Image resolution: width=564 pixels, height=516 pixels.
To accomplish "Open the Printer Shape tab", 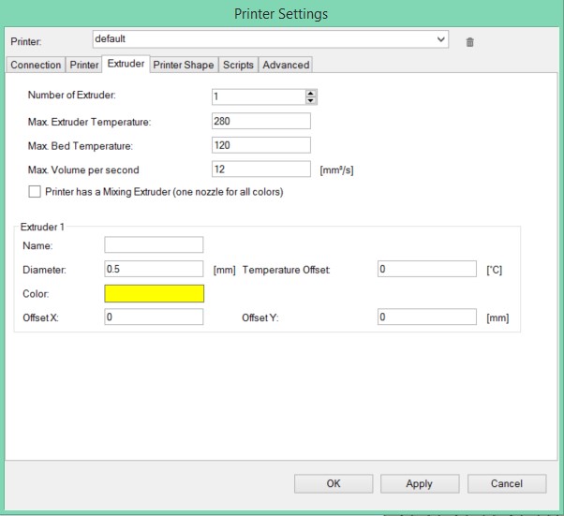I will pyautogui.click(x=184, y=65).
